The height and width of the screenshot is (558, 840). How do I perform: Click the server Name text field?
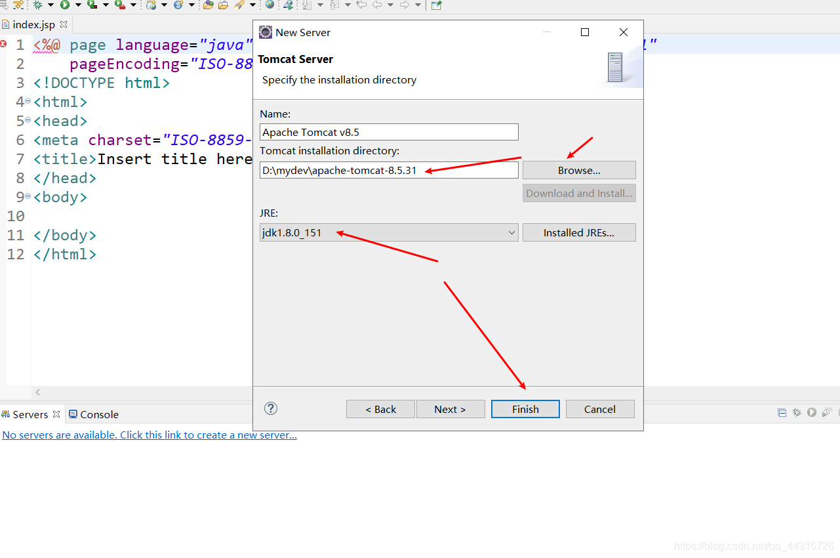pyautogui.click(x=389, y=132)
